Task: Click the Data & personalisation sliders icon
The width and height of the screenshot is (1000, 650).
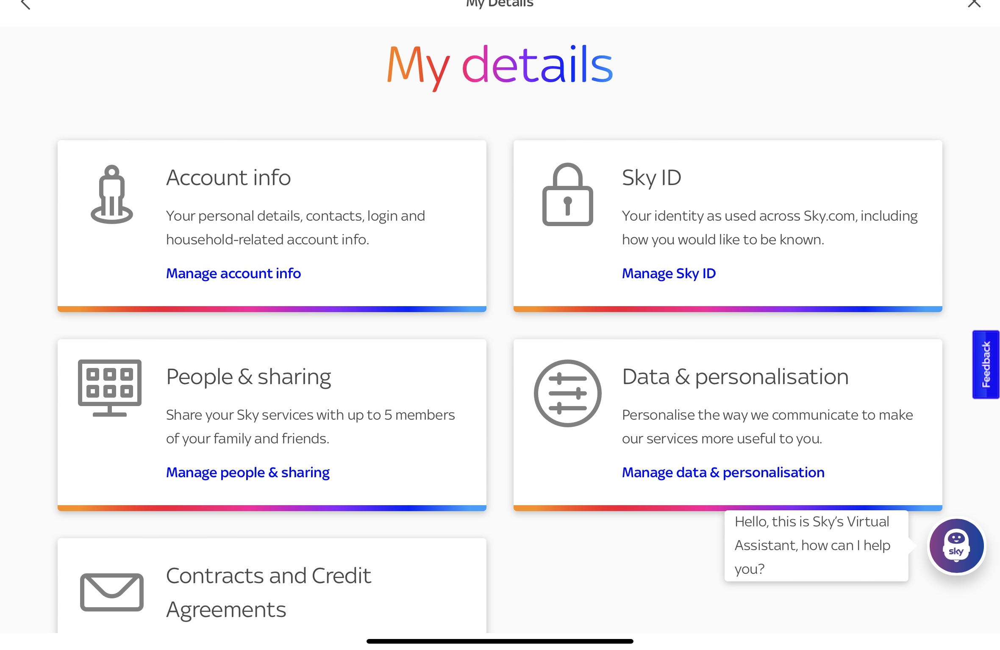Action: 567,393
